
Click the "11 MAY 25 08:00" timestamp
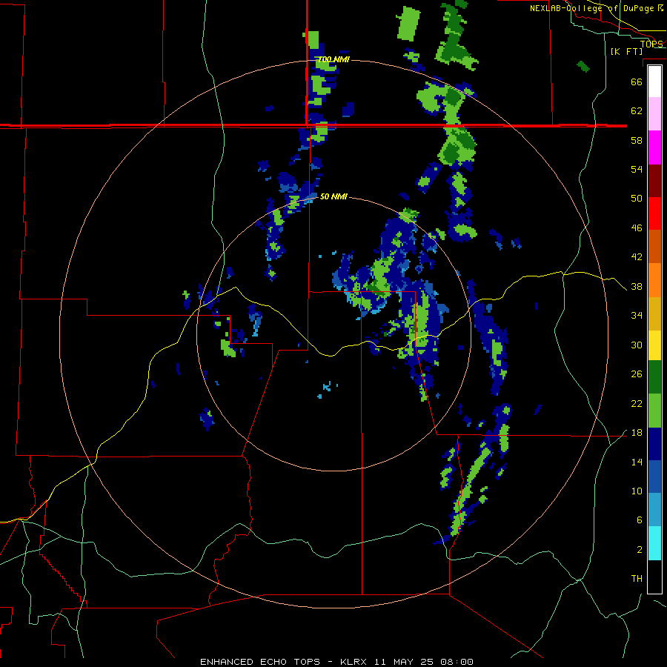(424, 662)
